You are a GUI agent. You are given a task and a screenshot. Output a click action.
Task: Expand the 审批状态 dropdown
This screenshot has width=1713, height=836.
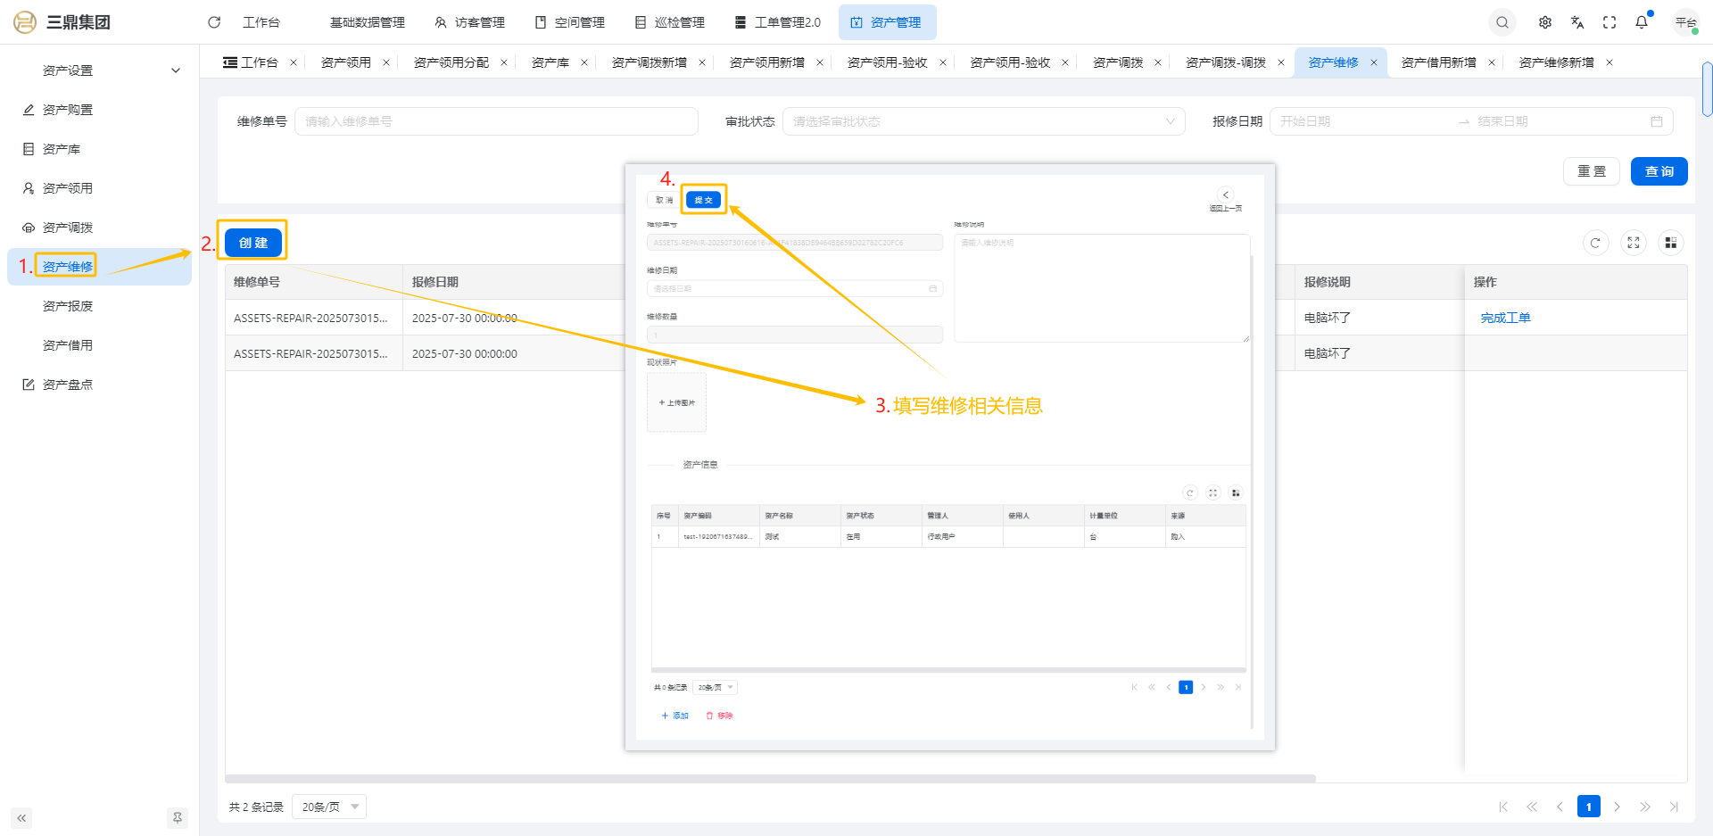983,121
